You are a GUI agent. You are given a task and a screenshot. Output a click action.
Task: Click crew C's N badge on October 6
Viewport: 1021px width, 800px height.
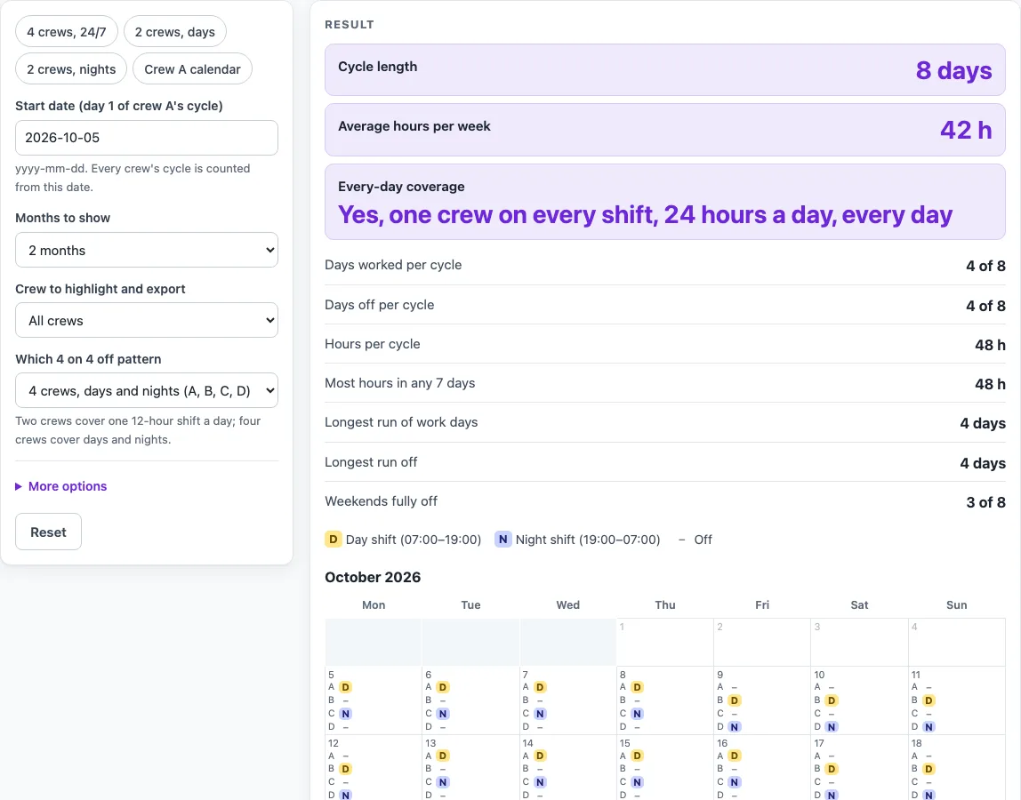coord(443,714)
